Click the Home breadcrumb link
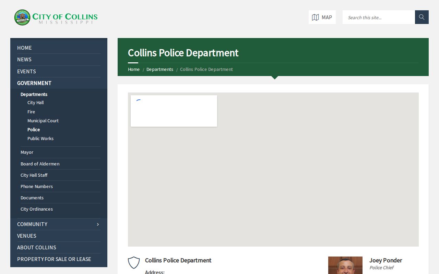The image size is (439, 274). click(134, 70)
